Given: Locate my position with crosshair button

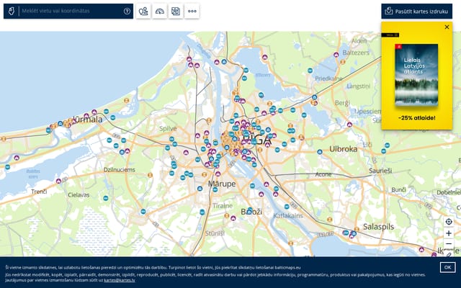Looking at the screenshot, I should (449, 222).
